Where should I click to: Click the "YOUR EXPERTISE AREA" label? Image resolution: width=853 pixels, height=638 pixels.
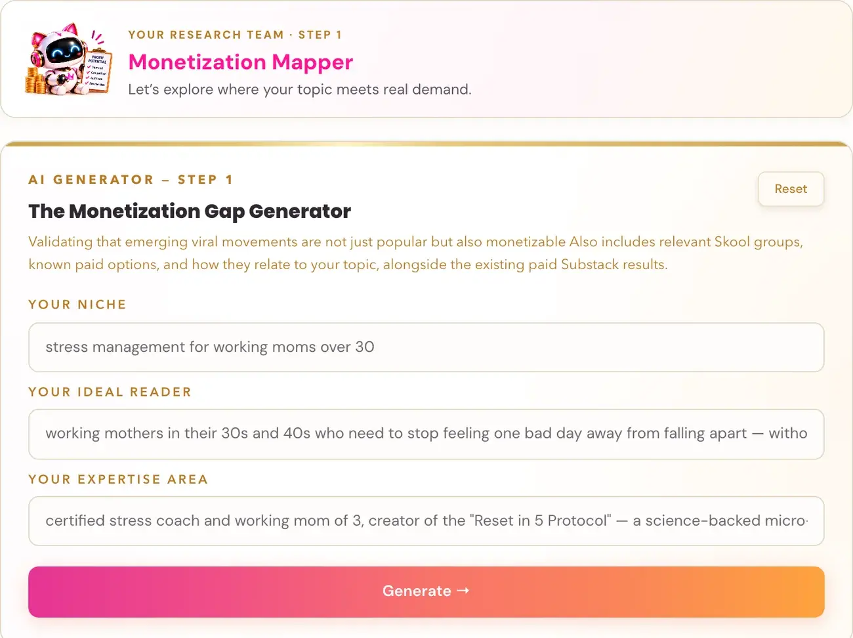[x=118, y=479]
